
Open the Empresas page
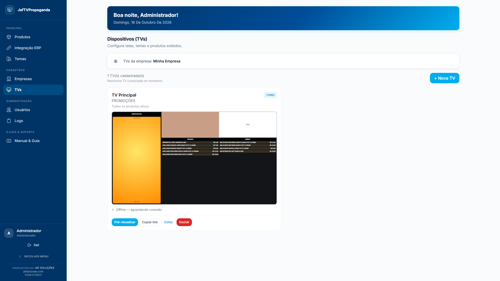click(x=33, y=79)
